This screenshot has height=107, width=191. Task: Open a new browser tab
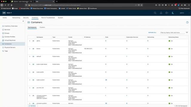point(57,1)
